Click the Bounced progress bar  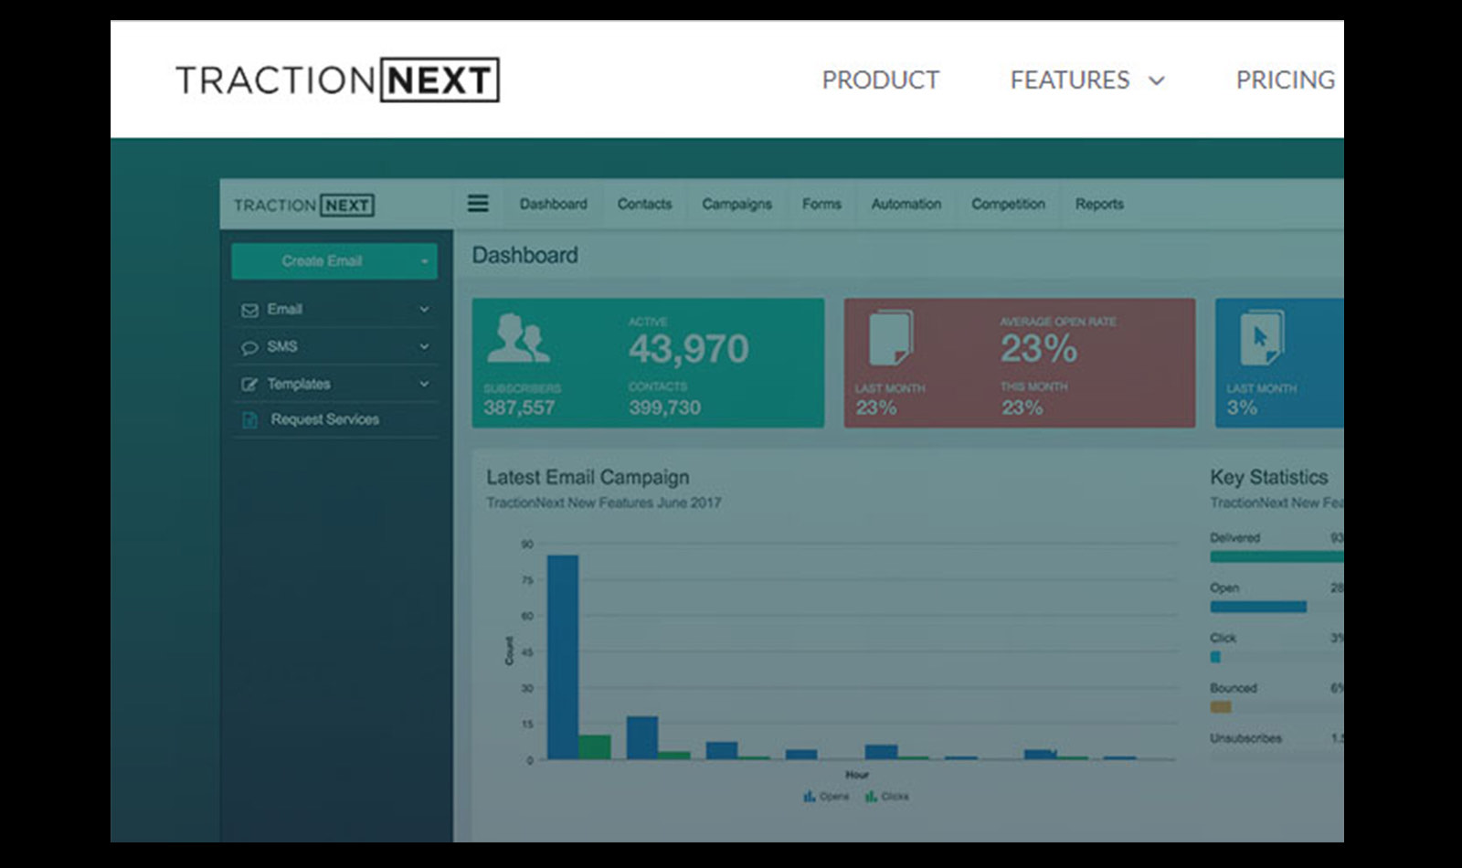1221,707
